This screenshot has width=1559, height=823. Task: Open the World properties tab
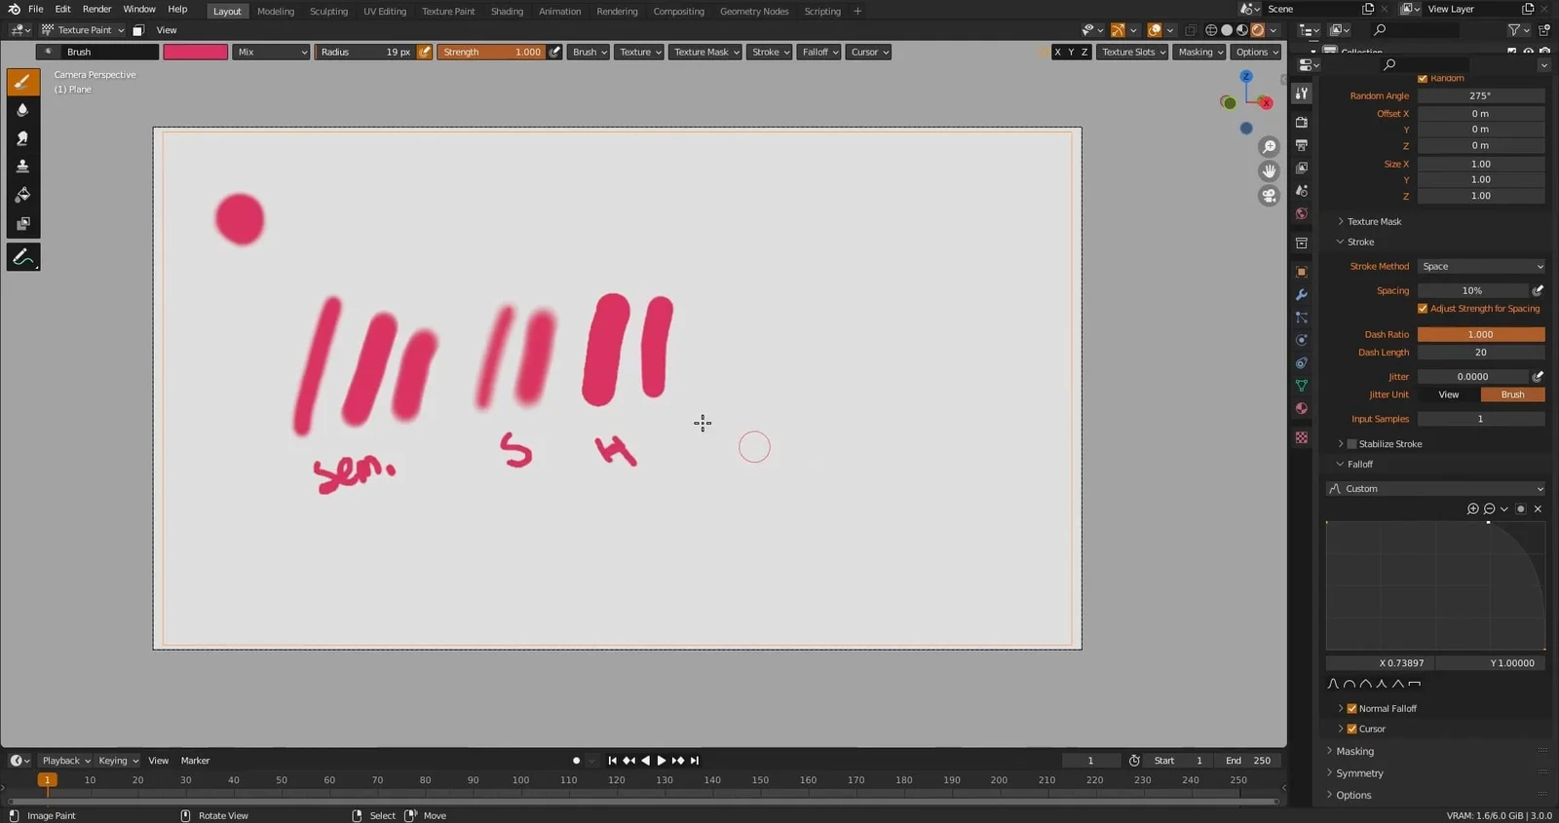click(1302, 213)
